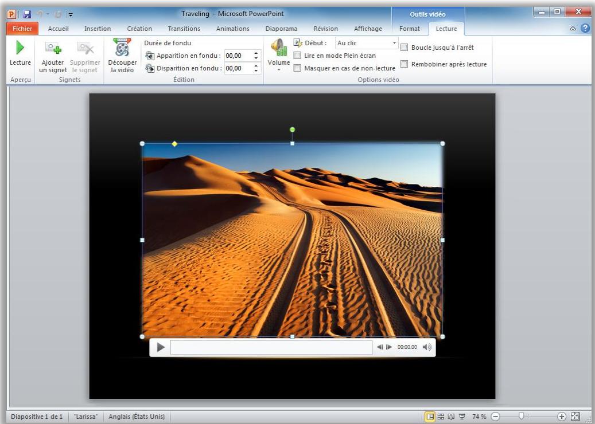
Task: Click the video timeline seek bar
Action: coord(271,347)
